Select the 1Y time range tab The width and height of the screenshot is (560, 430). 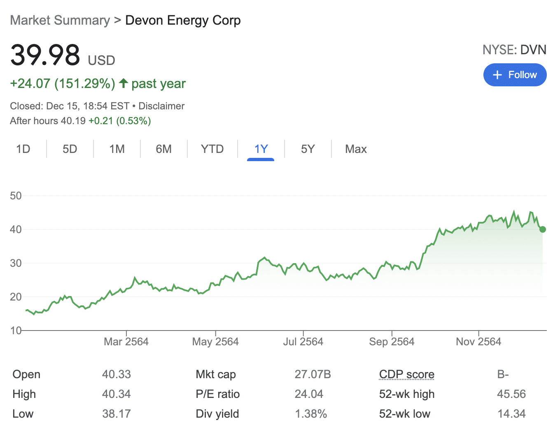[x=261, y=149]
